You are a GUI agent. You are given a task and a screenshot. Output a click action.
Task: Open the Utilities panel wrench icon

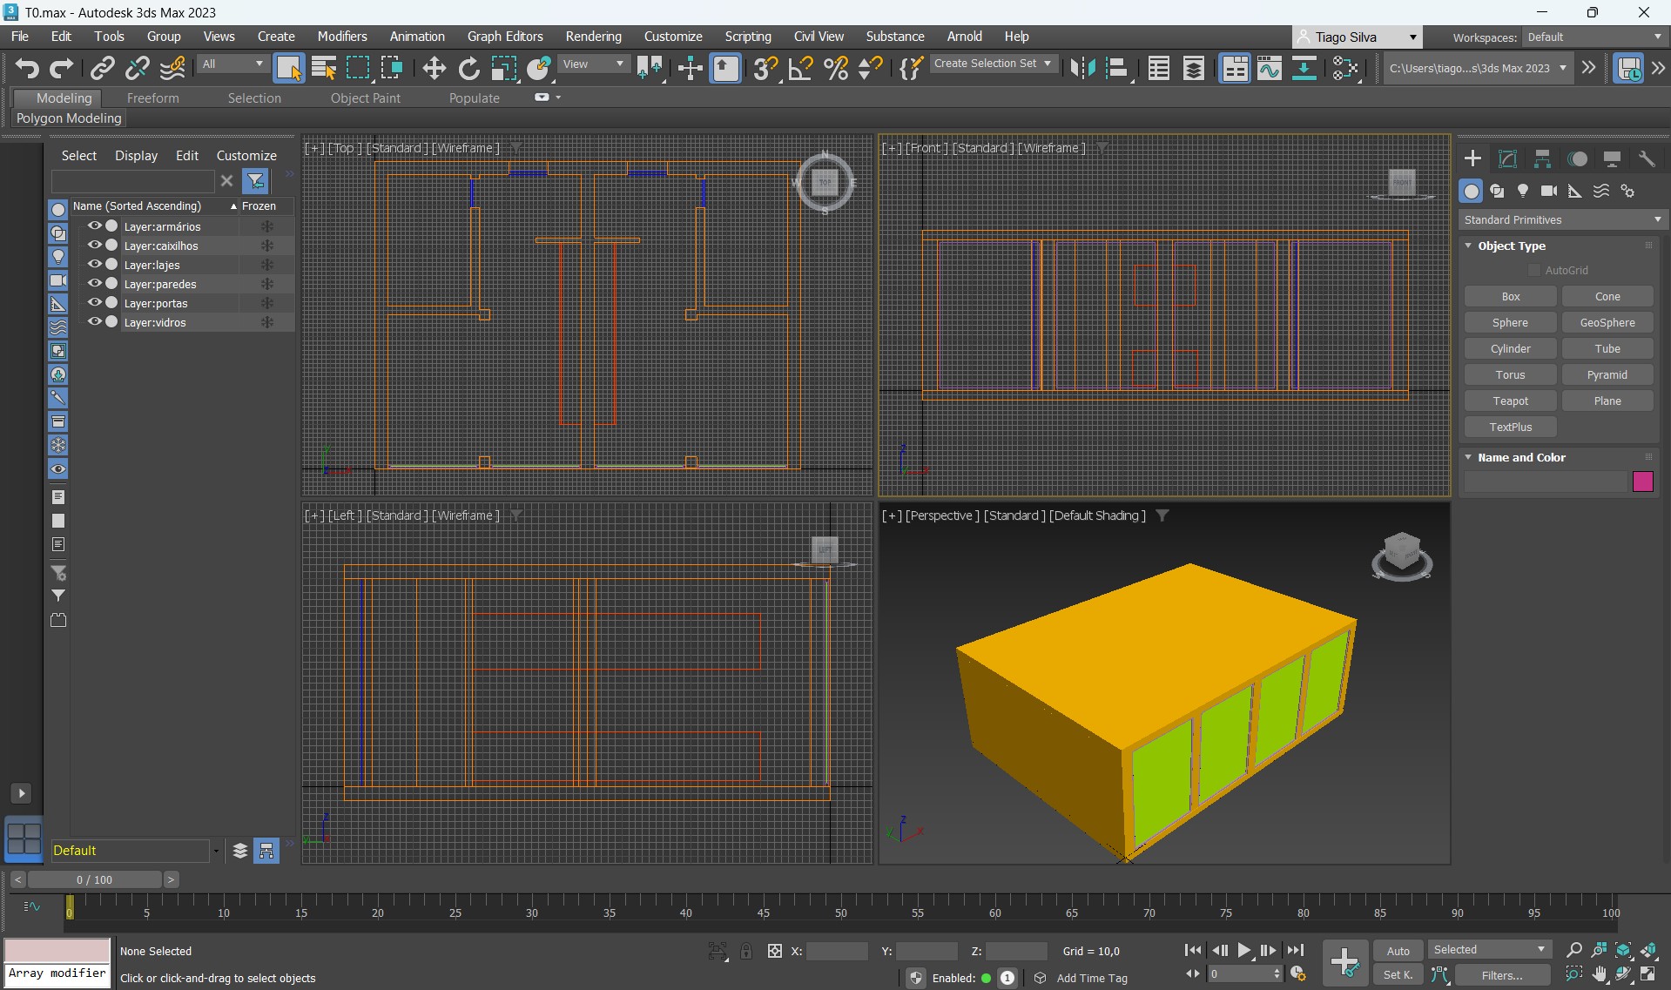[1646, 158]
